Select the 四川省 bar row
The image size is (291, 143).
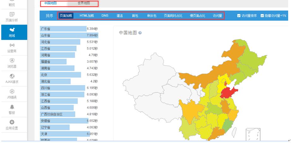point(69,88)
